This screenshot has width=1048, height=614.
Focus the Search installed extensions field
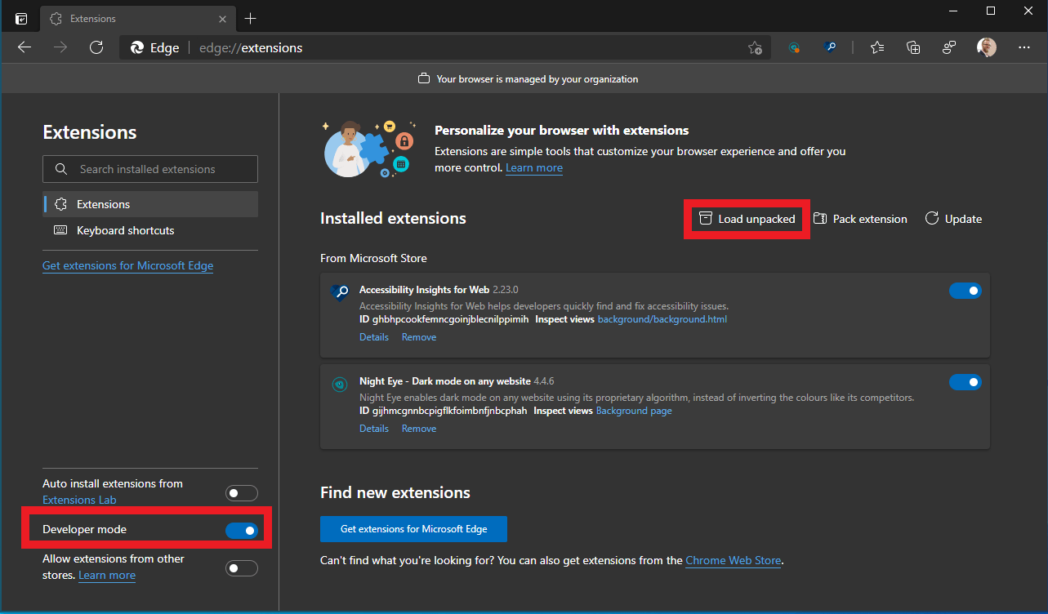pyautogui.click(x=150, y=169)
